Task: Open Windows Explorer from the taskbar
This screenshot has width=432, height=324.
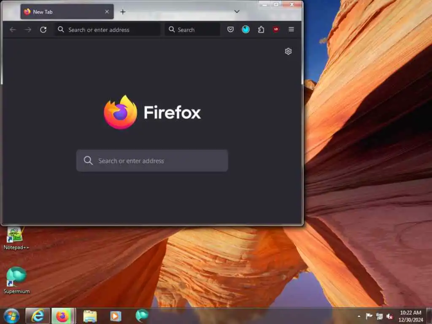Action: click(x=90, y=316)
